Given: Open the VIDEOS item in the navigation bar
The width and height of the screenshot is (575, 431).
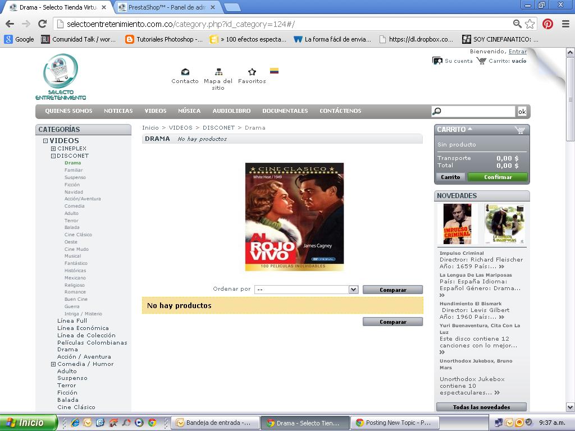Looking at the screenshot, I should [x=155, y=111].
